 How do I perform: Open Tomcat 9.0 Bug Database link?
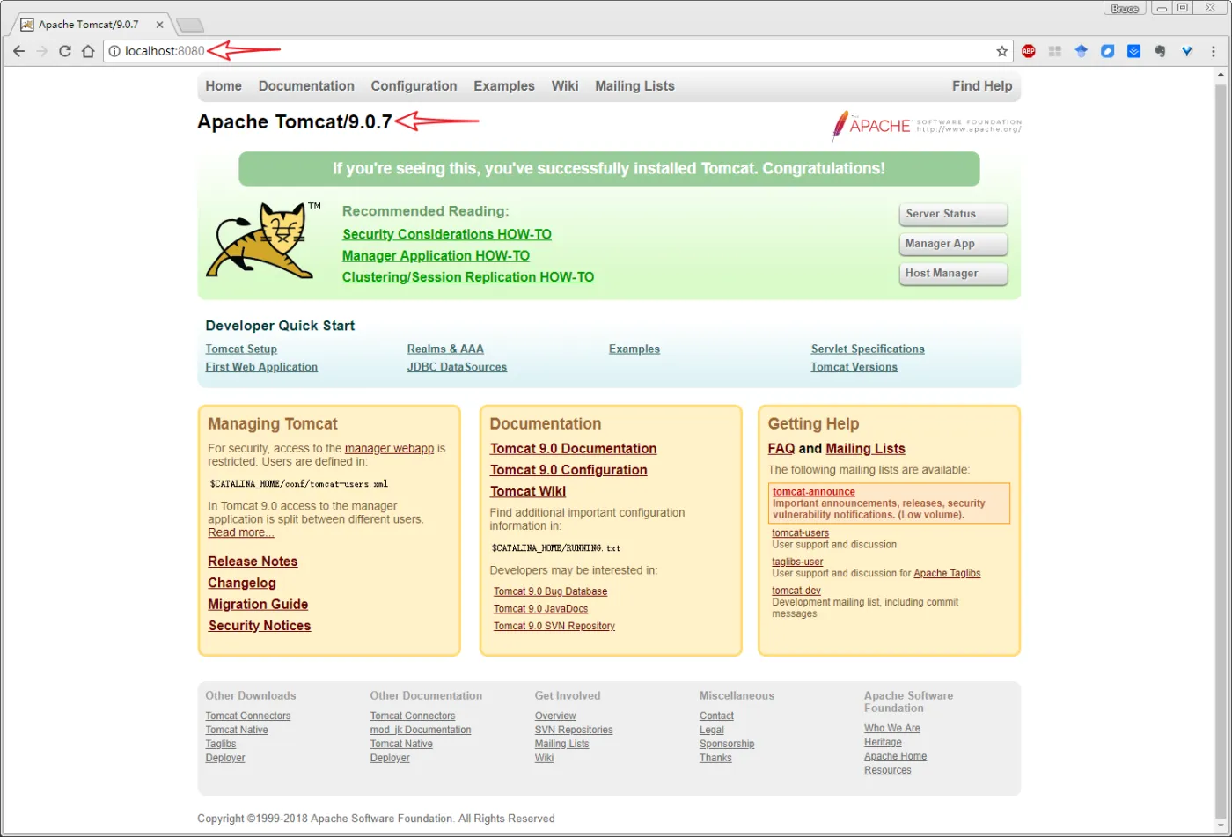pyautogui.click(x=550, y=591)
